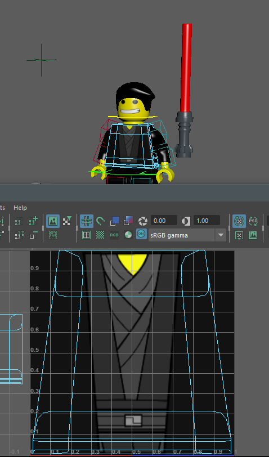Display alpha channel
Viewport: 269px width, 457px height.
128,235
